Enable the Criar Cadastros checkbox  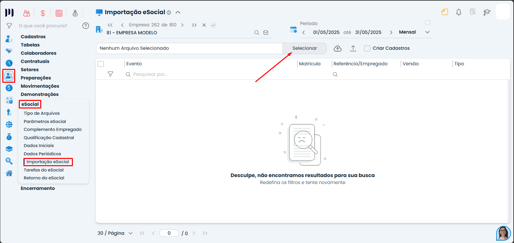coord(367,48)
